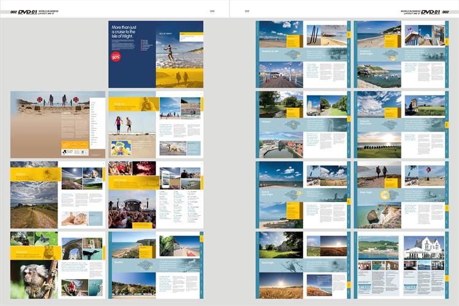Click the DVD 01 logo at top left
This screenshot has width=459, height=306.
(x=27, y=12)
